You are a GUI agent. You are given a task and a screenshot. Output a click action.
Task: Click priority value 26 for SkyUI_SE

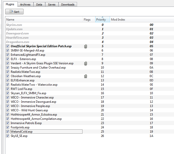point(102,136)
